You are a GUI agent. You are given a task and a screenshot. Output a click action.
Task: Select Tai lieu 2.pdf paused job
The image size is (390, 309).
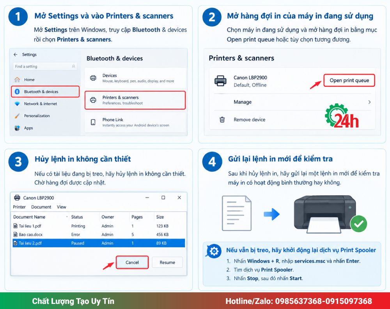tap(99, 243)
